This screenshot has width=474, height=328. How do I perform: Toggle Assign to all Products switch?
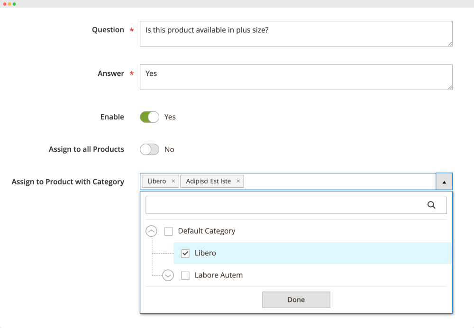[149, 149]
